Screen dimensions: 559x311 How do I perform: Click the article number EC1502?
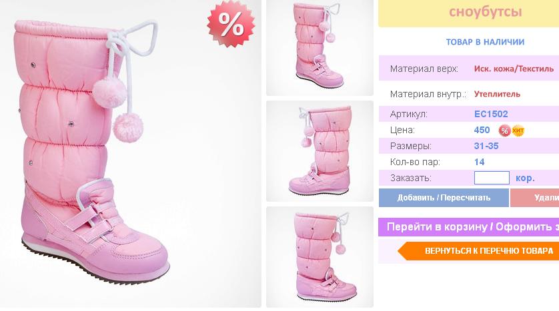(491, 115)
